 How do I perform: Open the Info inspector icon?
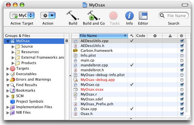coord(130,16)
